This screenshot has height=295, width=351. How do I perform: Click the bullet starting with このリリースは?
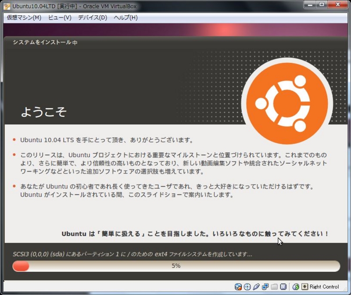tap(174, 163)
